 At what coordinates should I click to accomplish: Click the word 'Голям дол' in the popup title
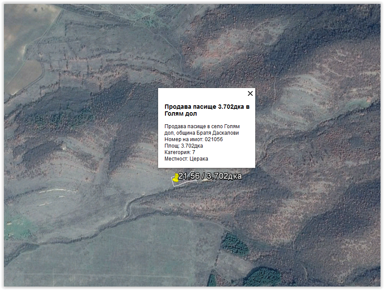click(181, 114)
